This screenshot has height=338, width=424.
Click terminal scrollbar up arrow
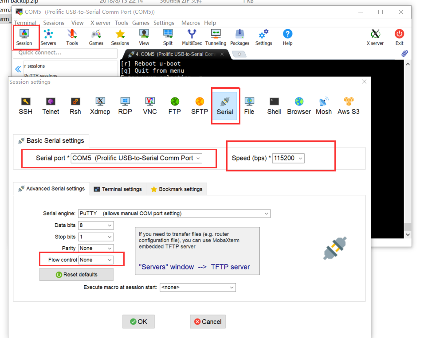408,64
